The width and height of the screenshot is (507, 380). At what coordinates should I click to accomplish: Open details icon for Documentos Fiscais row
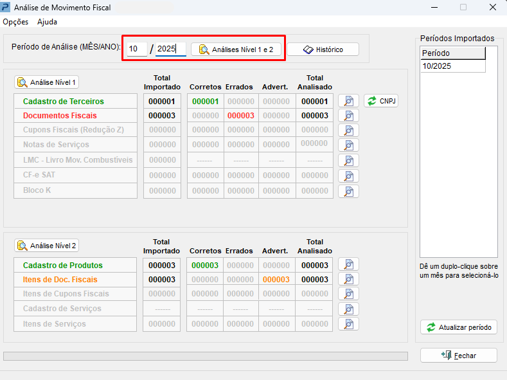[x=348, y=116]
